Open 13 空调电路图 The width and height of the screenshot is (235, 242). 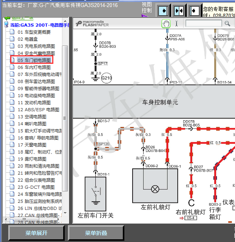click(x=32, y=117)
